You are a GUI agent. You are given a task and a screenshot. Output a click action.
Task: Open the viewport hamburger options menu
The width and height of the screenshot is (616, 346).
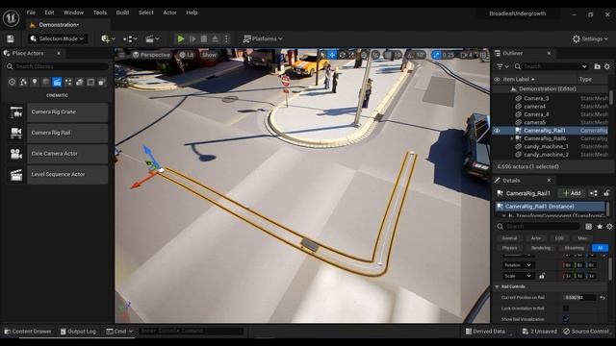click(122, 55)
